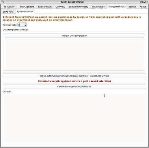Open the File Transfer tab

point(9,7)
